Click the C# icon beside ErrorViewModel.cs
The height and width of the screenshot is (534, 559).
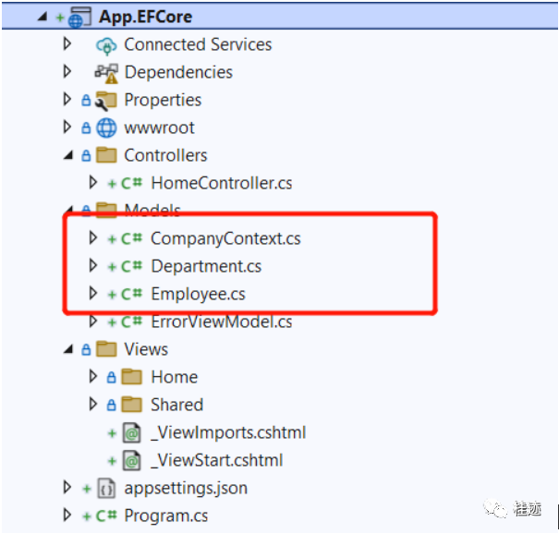[x=131, y=322]
